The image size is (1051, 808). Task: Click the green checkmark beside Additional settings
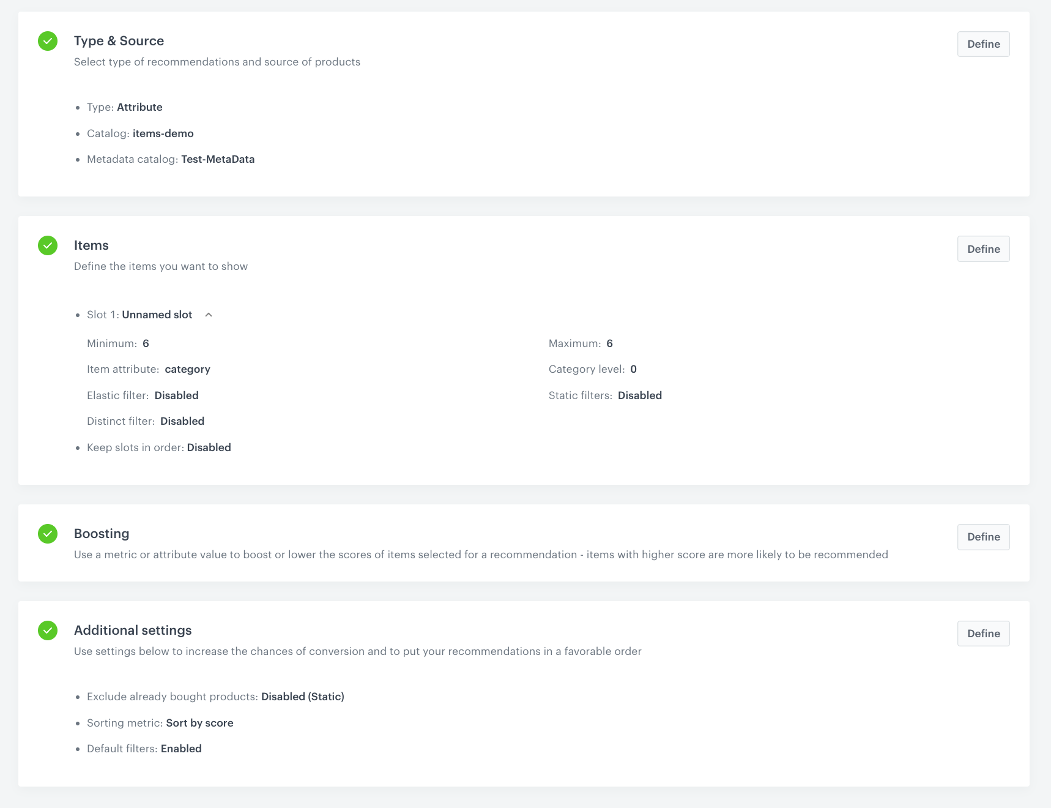point(48,631)
